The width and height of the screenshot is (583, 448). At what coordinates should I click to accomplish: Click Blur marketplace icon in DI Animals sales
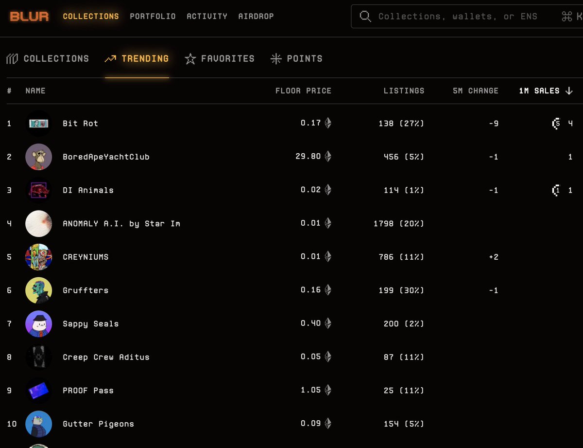556,190
